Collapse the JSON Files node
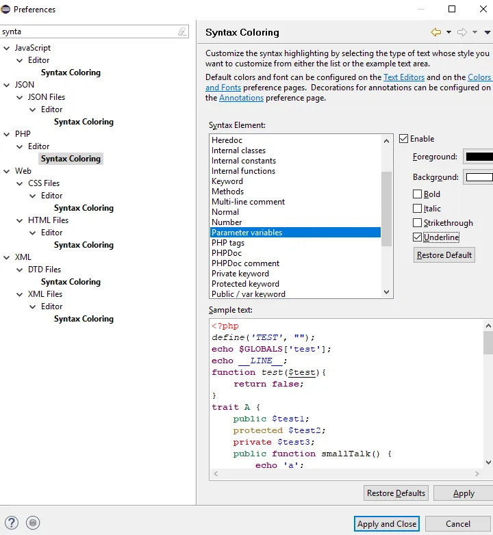This screenshot has height=535, width=493. pyautogui.click(x=19, y=97)
